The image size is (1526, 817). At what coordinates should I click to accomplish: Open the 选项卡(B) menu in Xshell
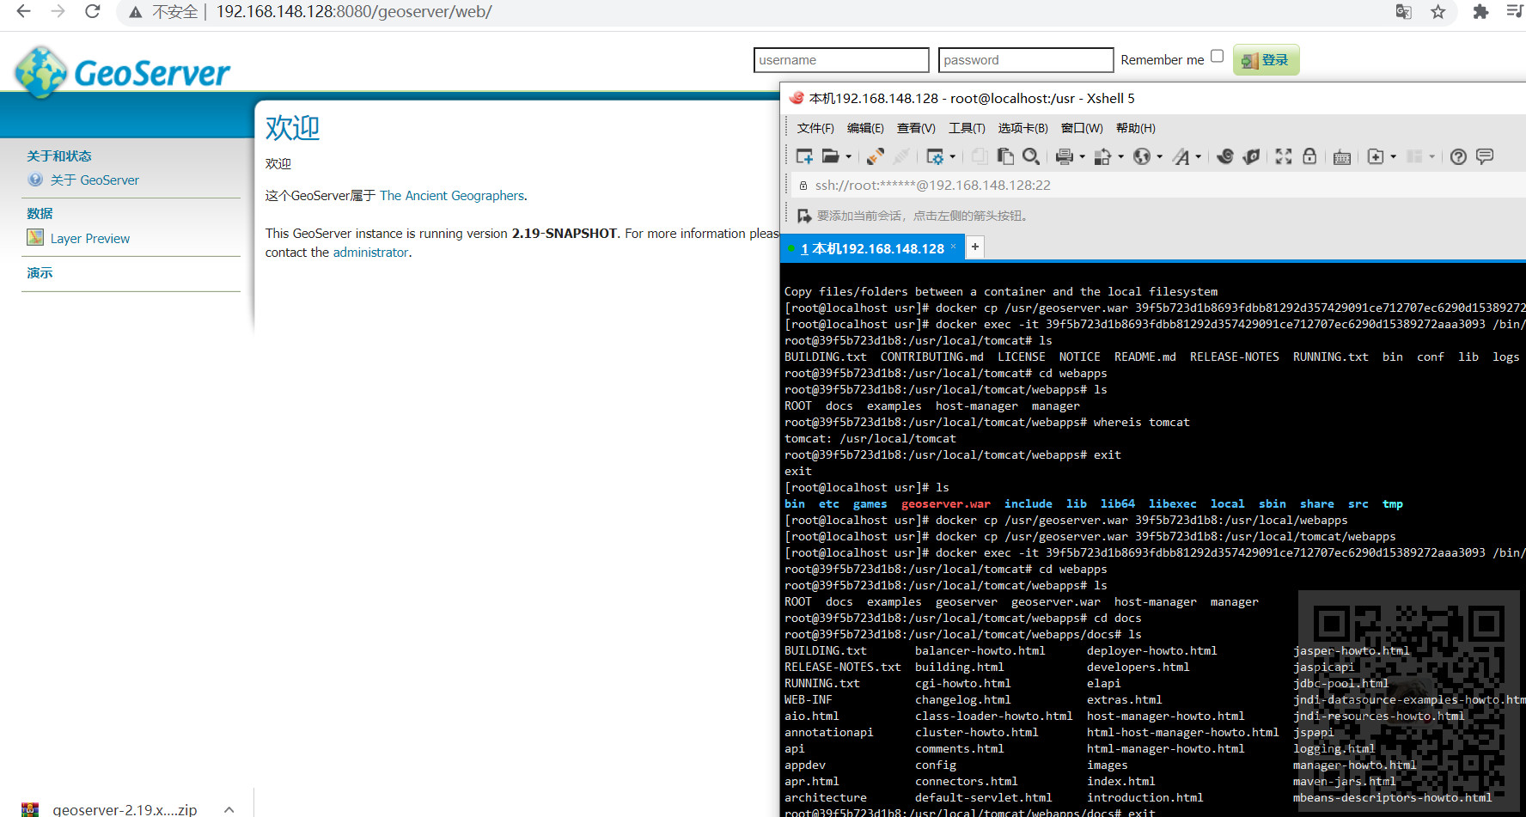tap(1022, 128)
